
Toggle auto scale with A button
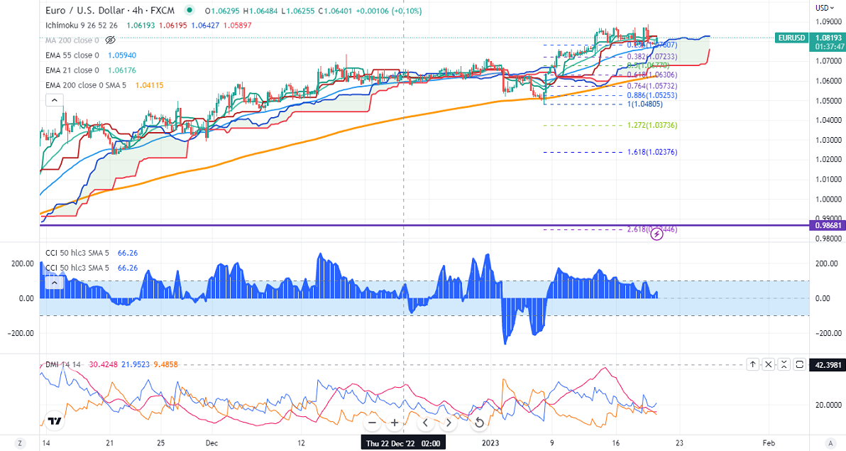(x=826, y=443)
